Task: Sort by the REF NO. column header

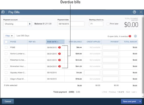Action: pos(32,42)
